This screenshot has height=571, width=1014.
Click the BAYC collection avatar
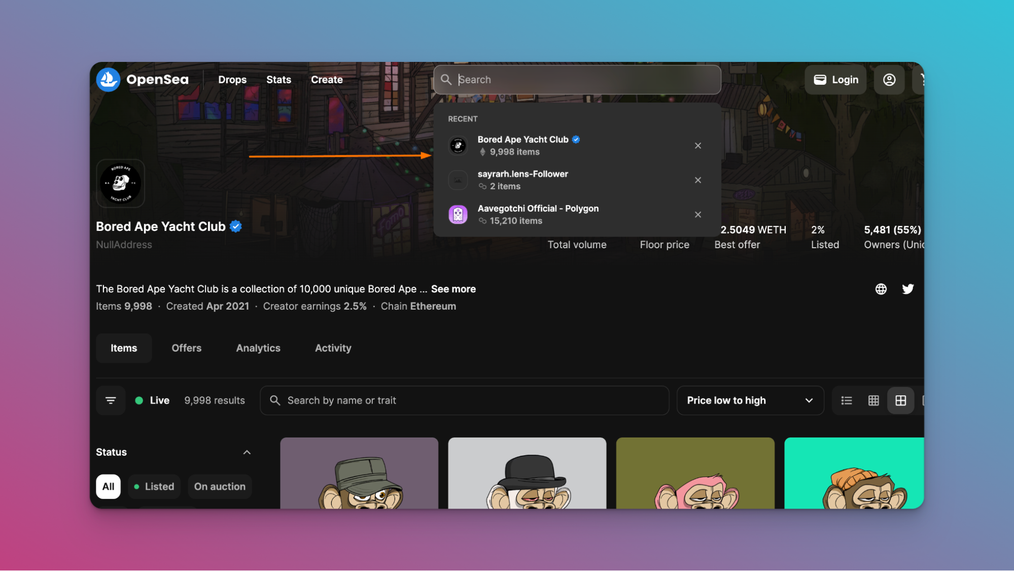point(121,183)
